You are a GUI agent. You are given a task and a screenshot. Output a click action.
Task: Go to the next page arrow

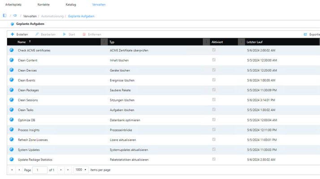(x=61, y=170)
